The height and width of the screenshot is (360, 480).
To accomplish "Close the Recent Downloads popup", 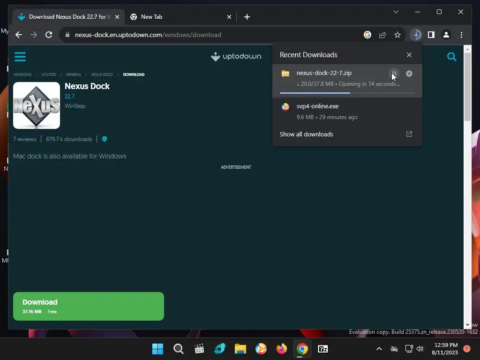I will pyautogui.click(x=409, y=55).
